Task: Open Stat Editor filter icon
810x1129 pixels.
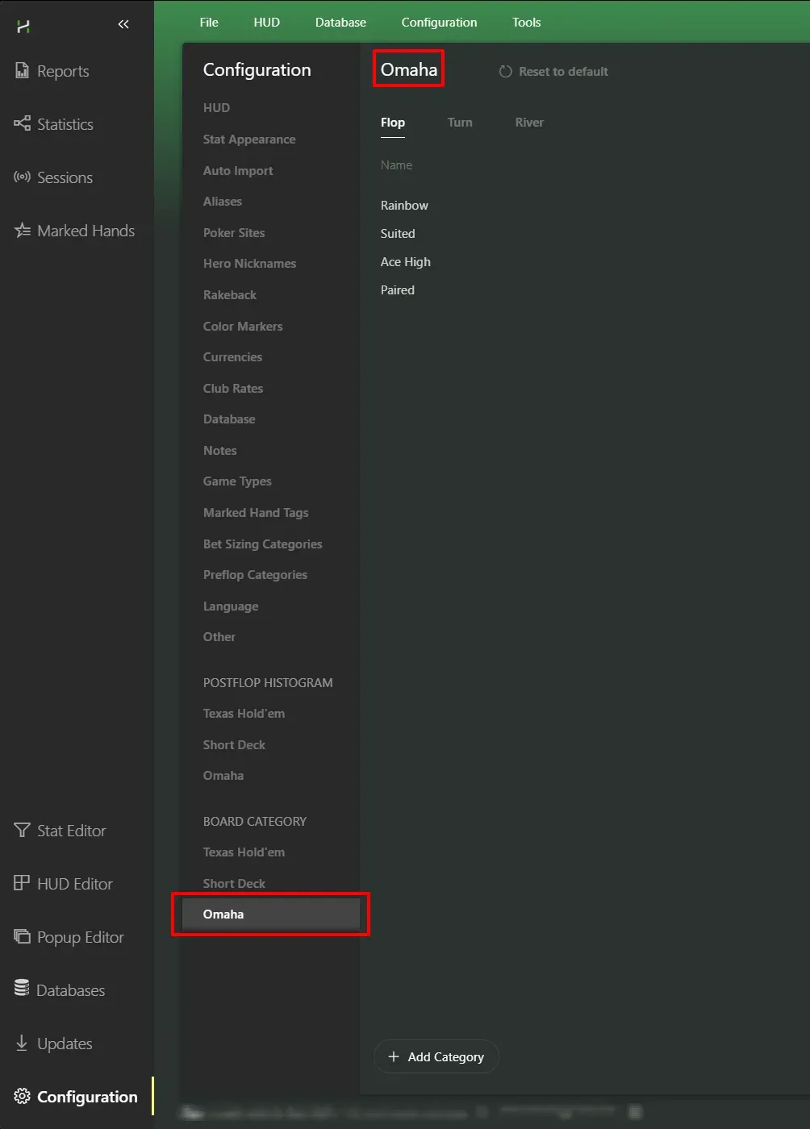Action: tap(22, 831)
